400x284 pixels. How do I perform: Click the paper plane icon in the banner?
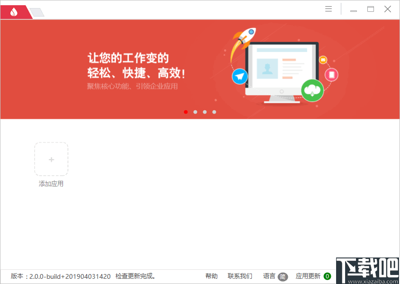pyautogui.click(x=240, y=76)
